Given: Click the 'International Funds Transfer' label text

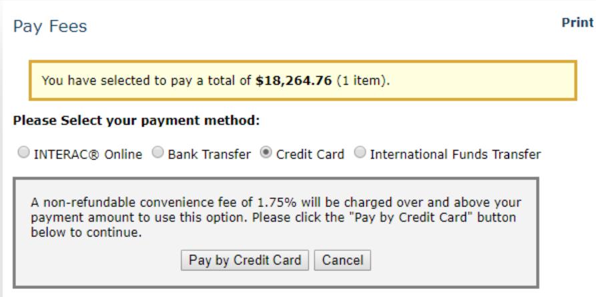Looking at the screenshot, I should (455, 155).
